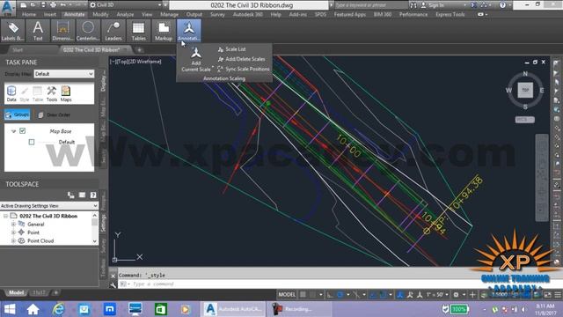Toggle the Map Base checkbox

pyautogui.click(x=22, y=131)
